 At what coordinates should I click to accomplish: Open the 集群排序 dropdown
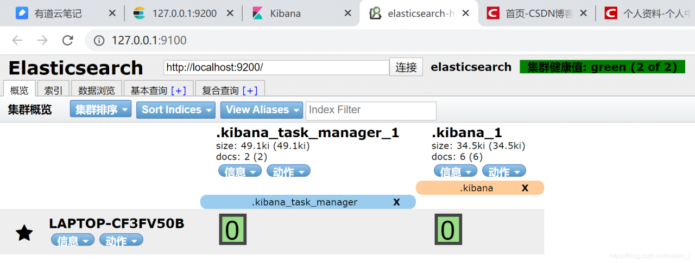100,110
